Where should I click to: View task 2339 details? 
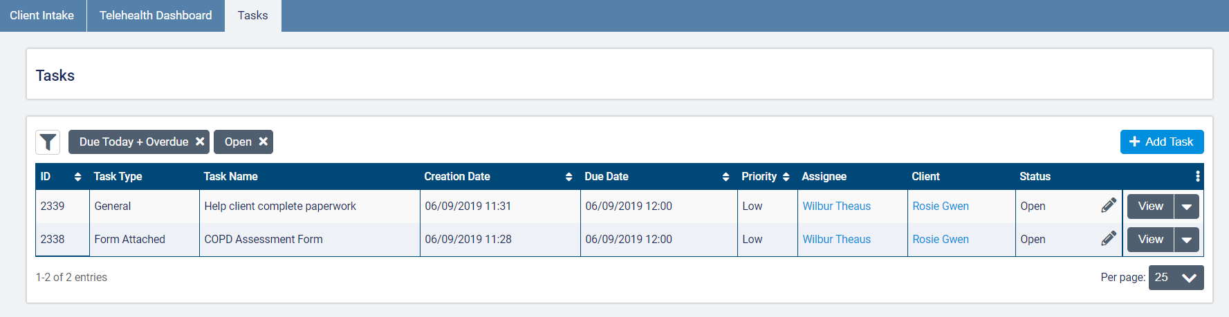pyautogui.click(x=1150, y=206)
